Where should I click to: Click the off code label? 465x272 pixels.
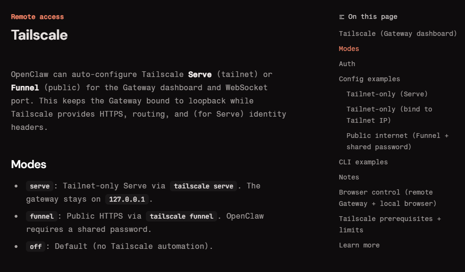35,246
